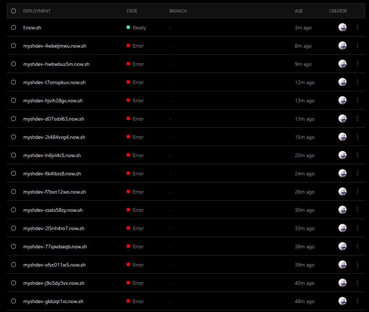Open deployment myshdev-csats58zy.now.sh
This screenshot has width=369, height=312.
coord(53,210)
